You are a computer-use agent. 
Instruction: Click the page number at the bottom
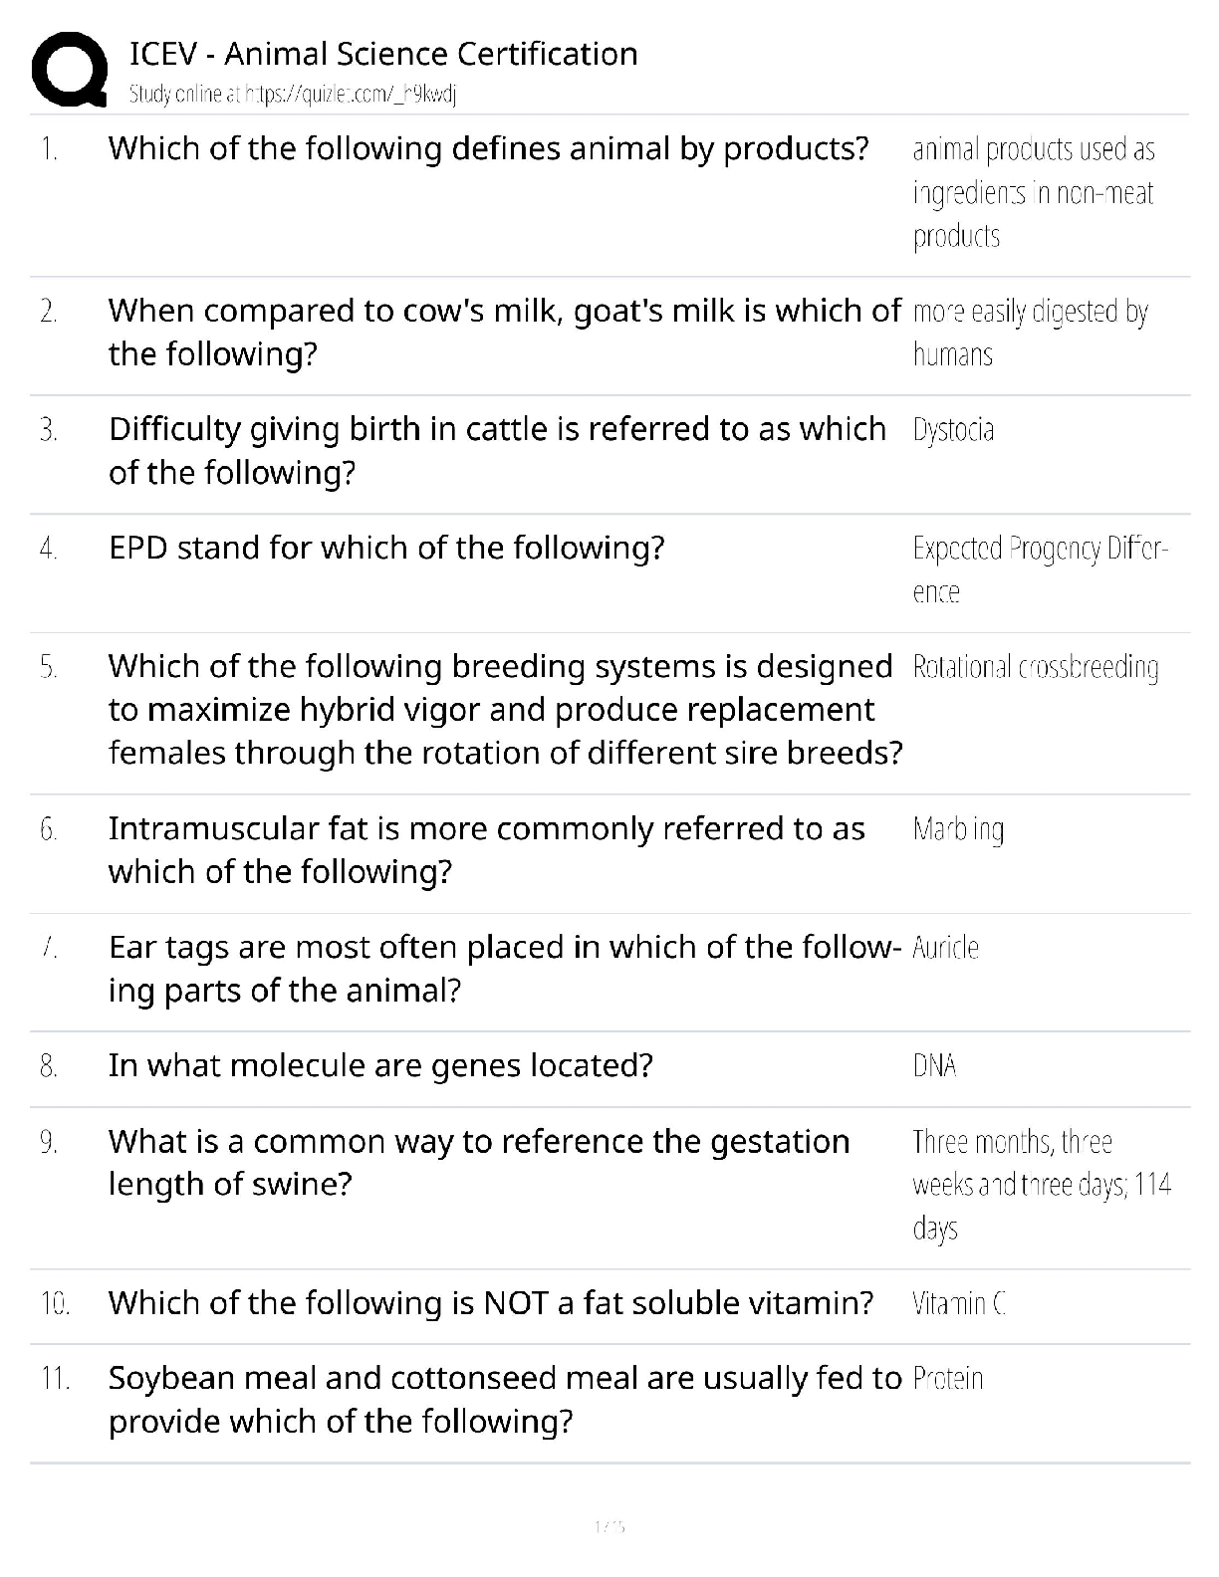tap(609, 1525)
